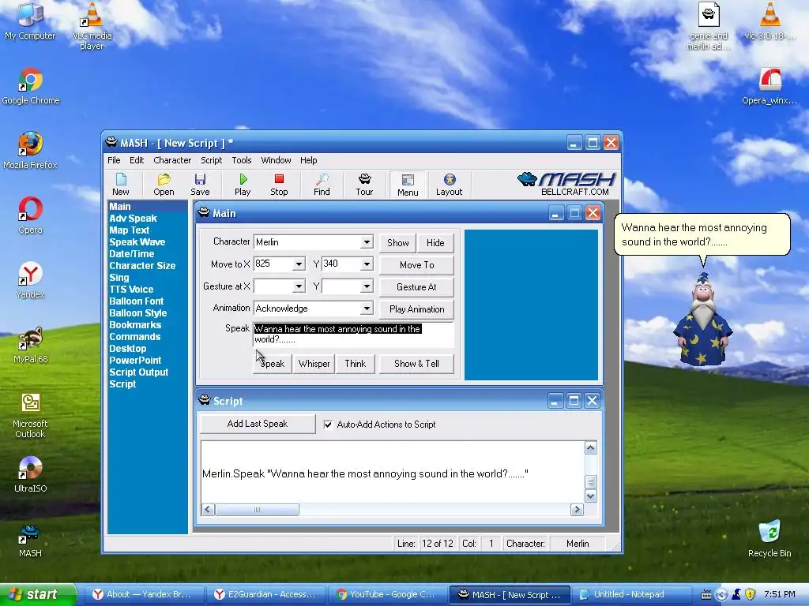
Task: Select the Recycle Bin desktop icon
Action: pos(769,539)
